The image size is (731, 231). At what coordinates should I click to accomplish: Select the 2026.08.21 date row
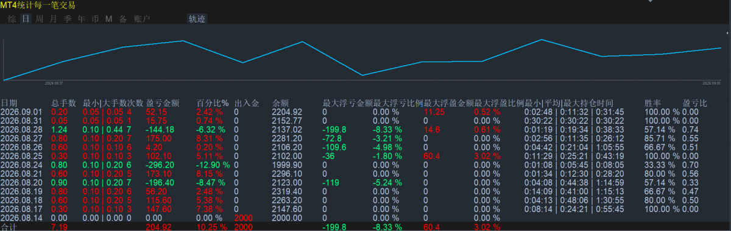22,173
